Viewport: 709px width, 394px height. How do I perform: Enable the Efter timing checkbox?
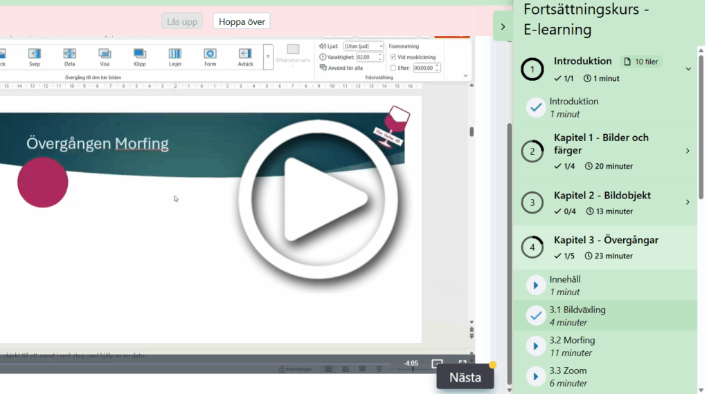click(x=393, y=68)
